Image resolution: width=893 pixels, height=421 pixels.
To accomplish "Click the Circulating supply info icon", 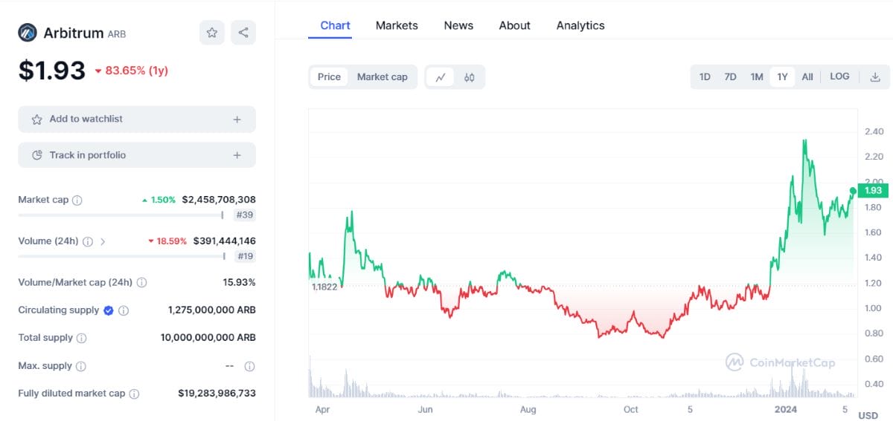I will pos(124,310).
